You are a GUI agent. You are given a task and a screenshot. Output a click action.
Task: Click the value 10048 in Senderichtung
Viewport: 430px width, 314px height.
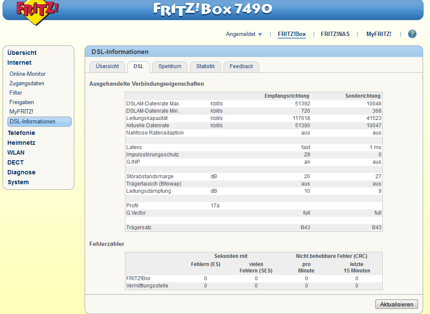374,104
